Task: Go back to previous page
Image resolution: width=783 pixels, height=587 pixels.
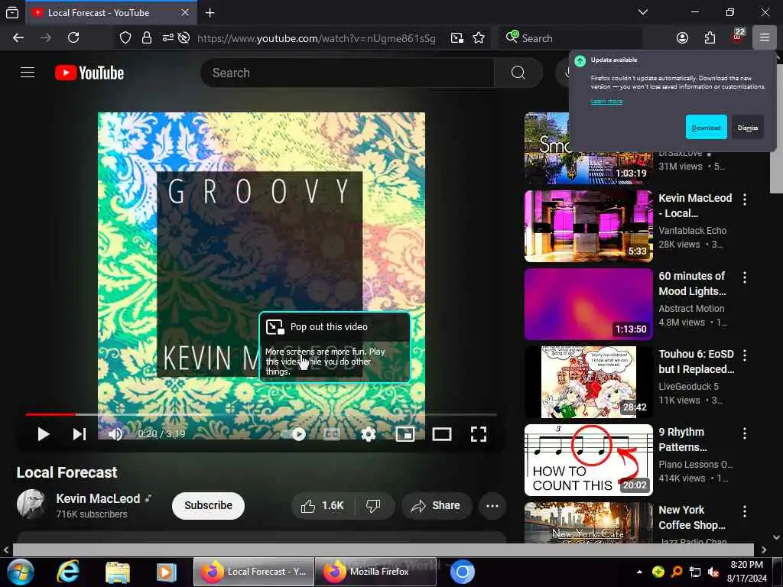Action: [18, 38]
